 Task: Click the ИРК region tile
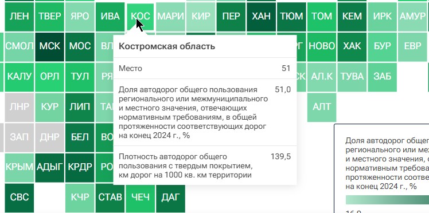tap(382, 17)
